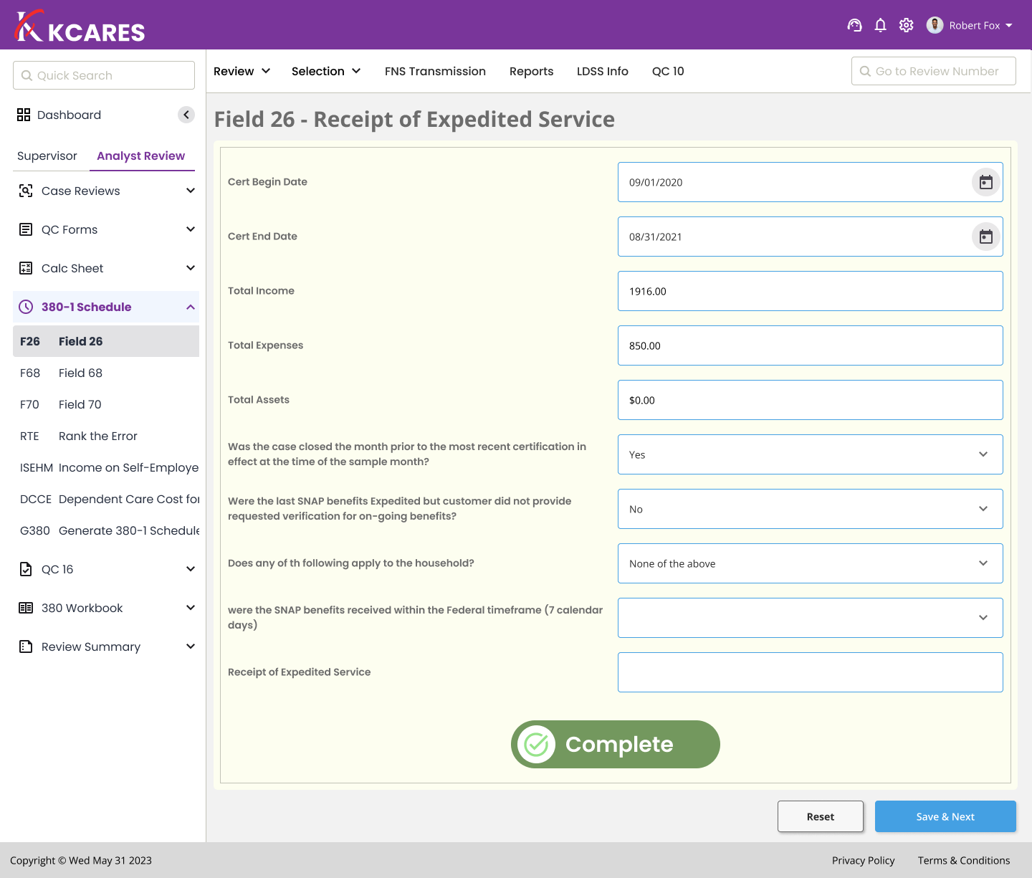Open the case closed prior month dropdown

point(810,454)
